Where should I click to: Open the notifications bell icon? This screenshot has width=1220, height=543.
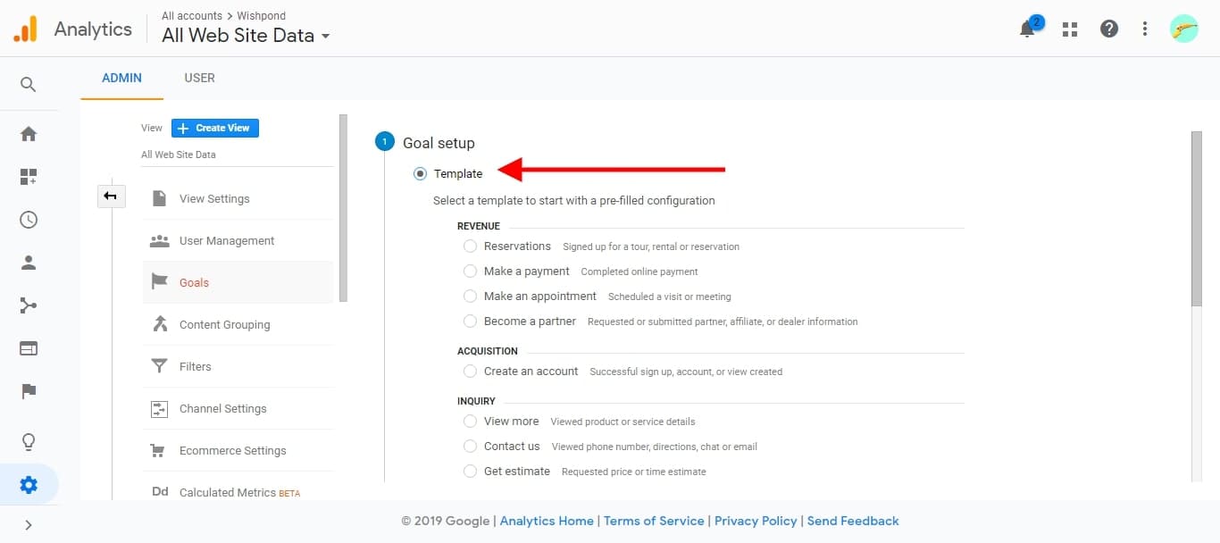[1027, 29]
